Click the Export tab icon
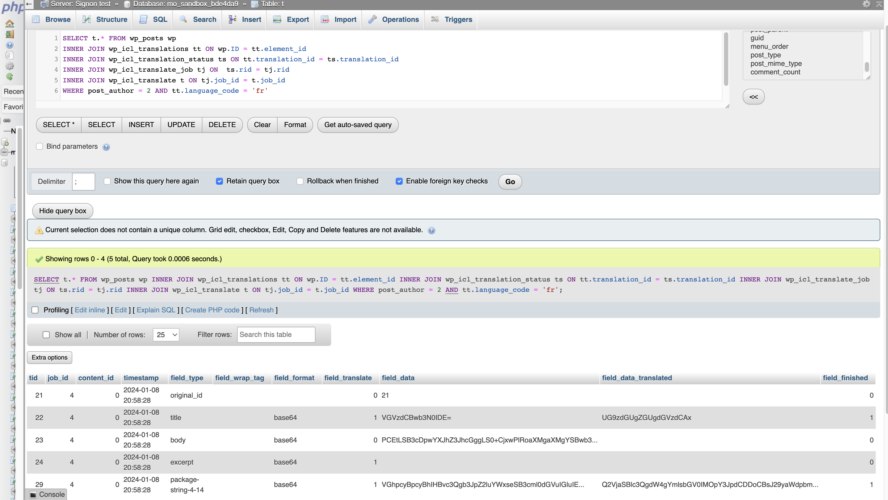 point(277,19)
